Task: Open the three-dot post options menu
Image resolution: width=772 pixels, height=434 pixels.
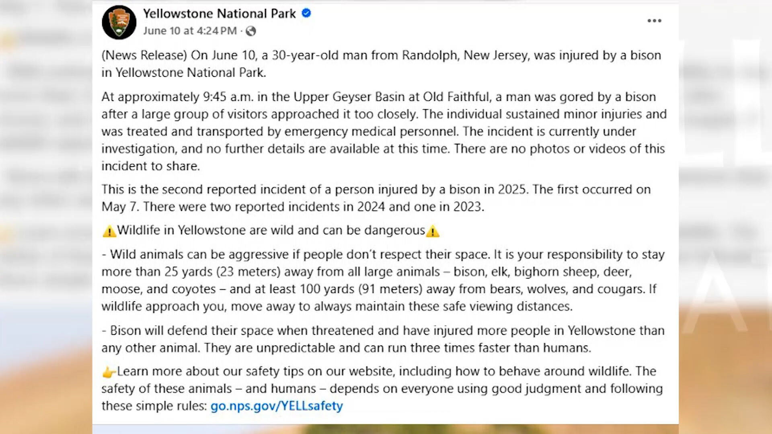Action: [x=654, y=21]
